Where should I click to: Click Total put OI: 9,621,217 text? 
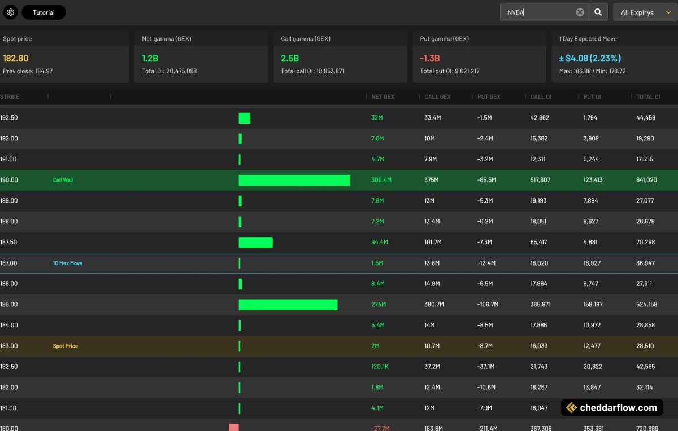pyautogui.click(x=450, y=71)
